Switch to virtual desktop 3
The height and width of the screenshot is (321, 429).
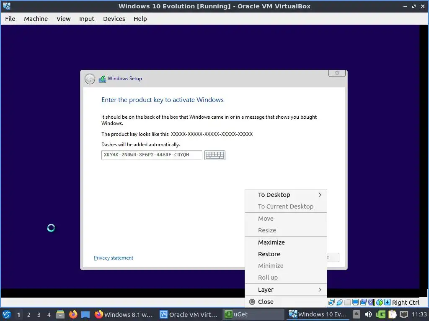pyautogui.click(x=39, y=315)
